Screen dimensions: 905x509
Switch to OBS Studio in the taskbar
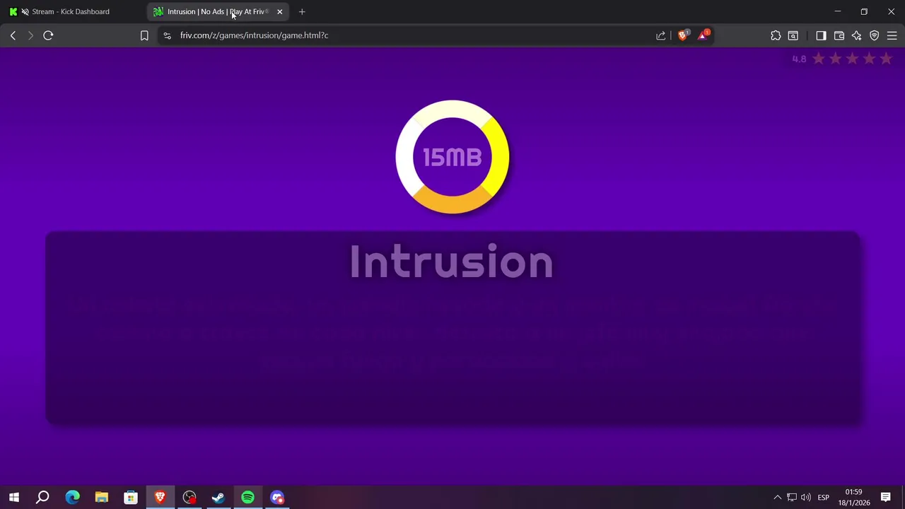[x=189, y=498]
